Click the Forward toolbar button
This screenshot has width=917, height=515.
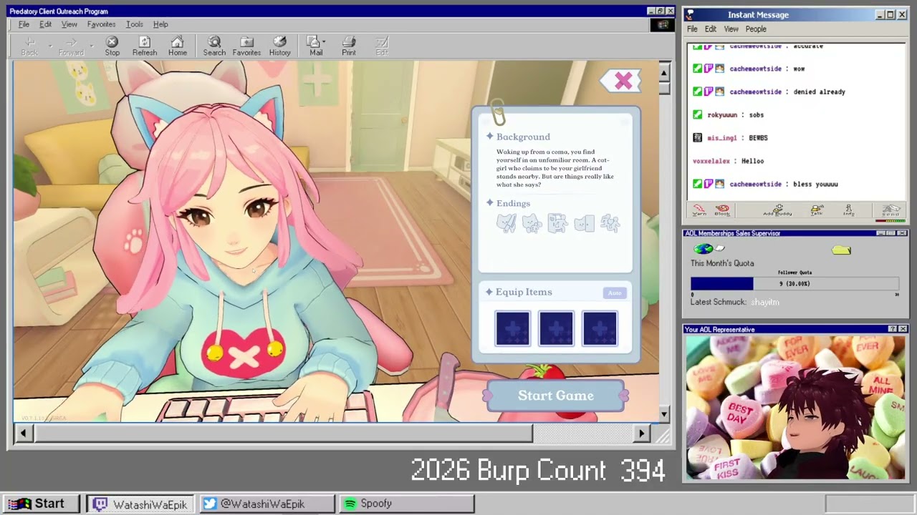tap(71, 46)
